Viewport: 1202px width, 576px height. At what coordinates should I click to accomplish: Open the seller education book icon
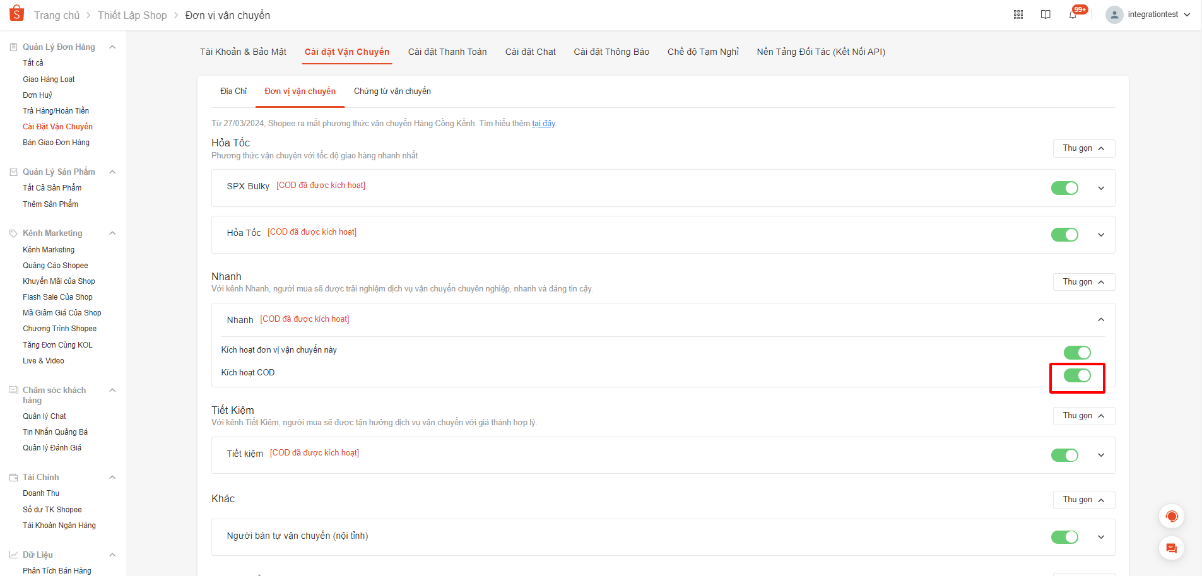pos(1046,15)
